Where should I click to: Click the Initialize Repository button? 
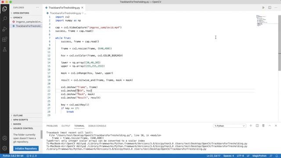point(26,148)
